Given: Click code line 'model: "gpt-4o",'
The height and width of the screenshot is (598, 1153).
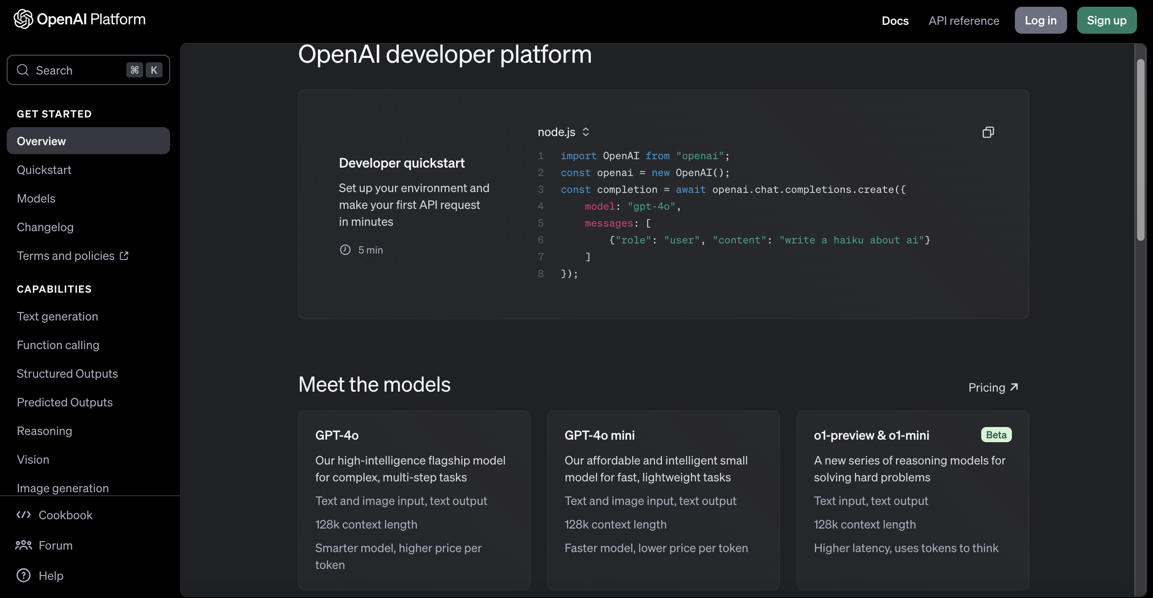Looking at the screenshot, I should pos(633,206).
